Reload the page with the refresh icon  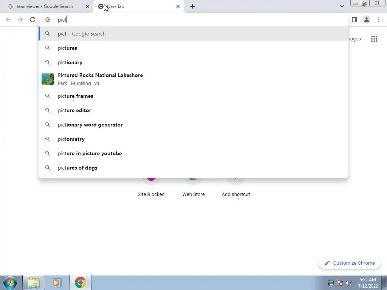[33, 20]
